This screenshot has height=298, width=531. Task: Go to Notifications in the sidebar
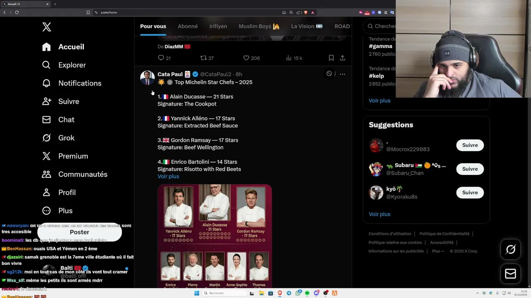click(72, 83)
